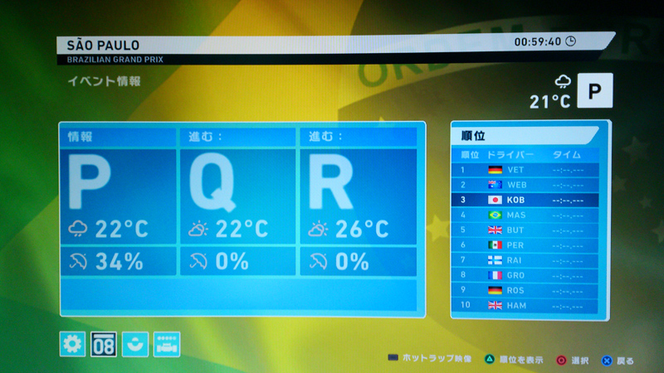Image resolution: width=664 pixels, height=373 pixels.
Task: Select the highlighted KOB row in standings
Action: [525, 200]
